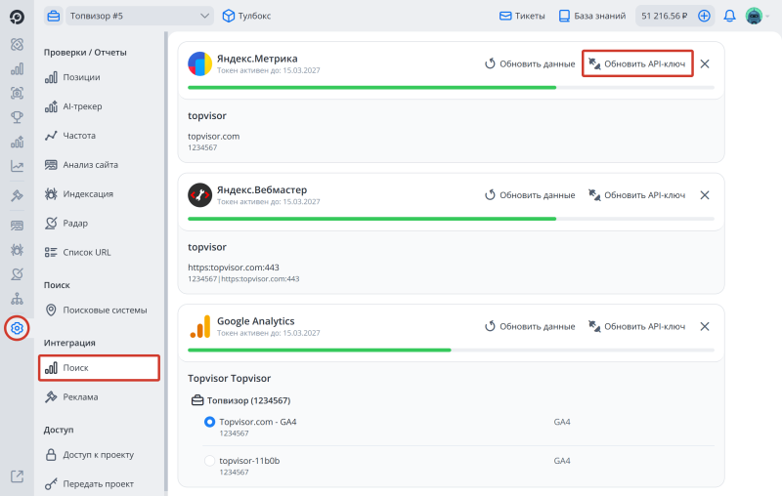Select the topvisor-11b0b radio button
The height and width of the screenshot is (496, 782).
tap(209, 461)
